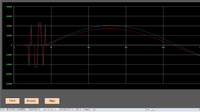Go to the WS-3 sheet tab

point(78,109)
